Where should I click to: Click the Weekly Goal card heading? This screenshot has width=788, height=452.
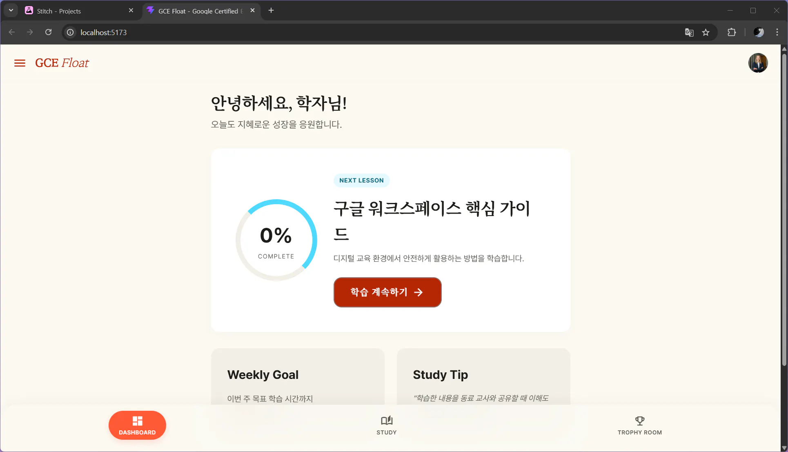point(263,375)
